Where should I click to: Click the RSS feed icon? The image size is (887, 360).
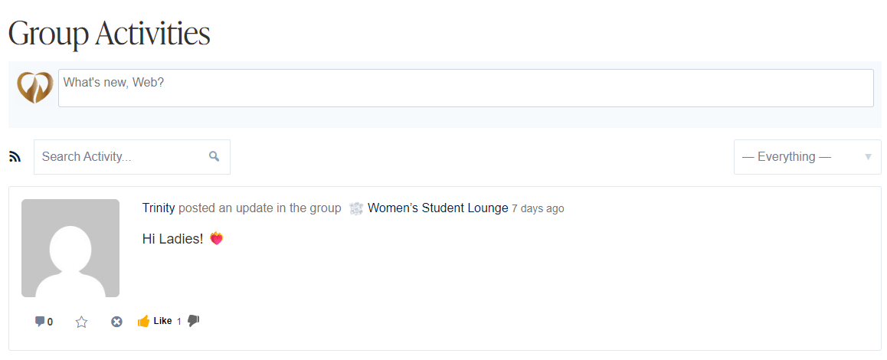point(15,157)
